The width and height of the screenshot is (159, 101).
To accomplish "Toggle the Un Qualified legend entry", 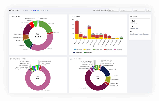I will (x=108, y=50).
